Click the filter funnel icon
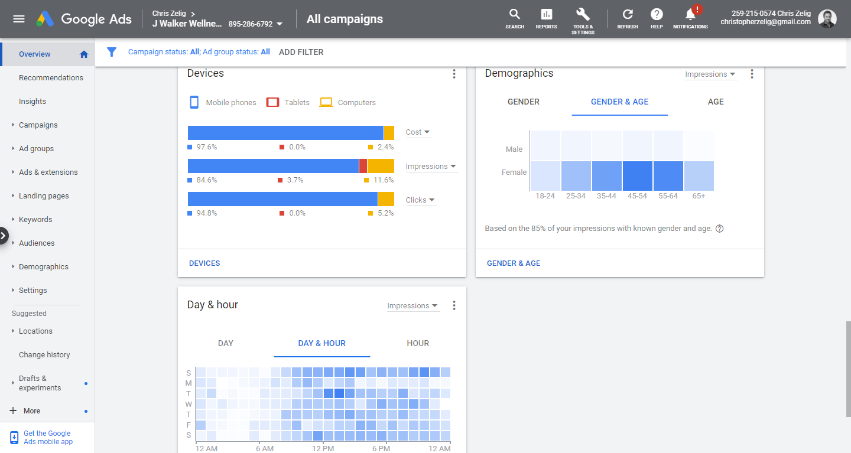The image size is (851, 453). [x=112, y=52]
